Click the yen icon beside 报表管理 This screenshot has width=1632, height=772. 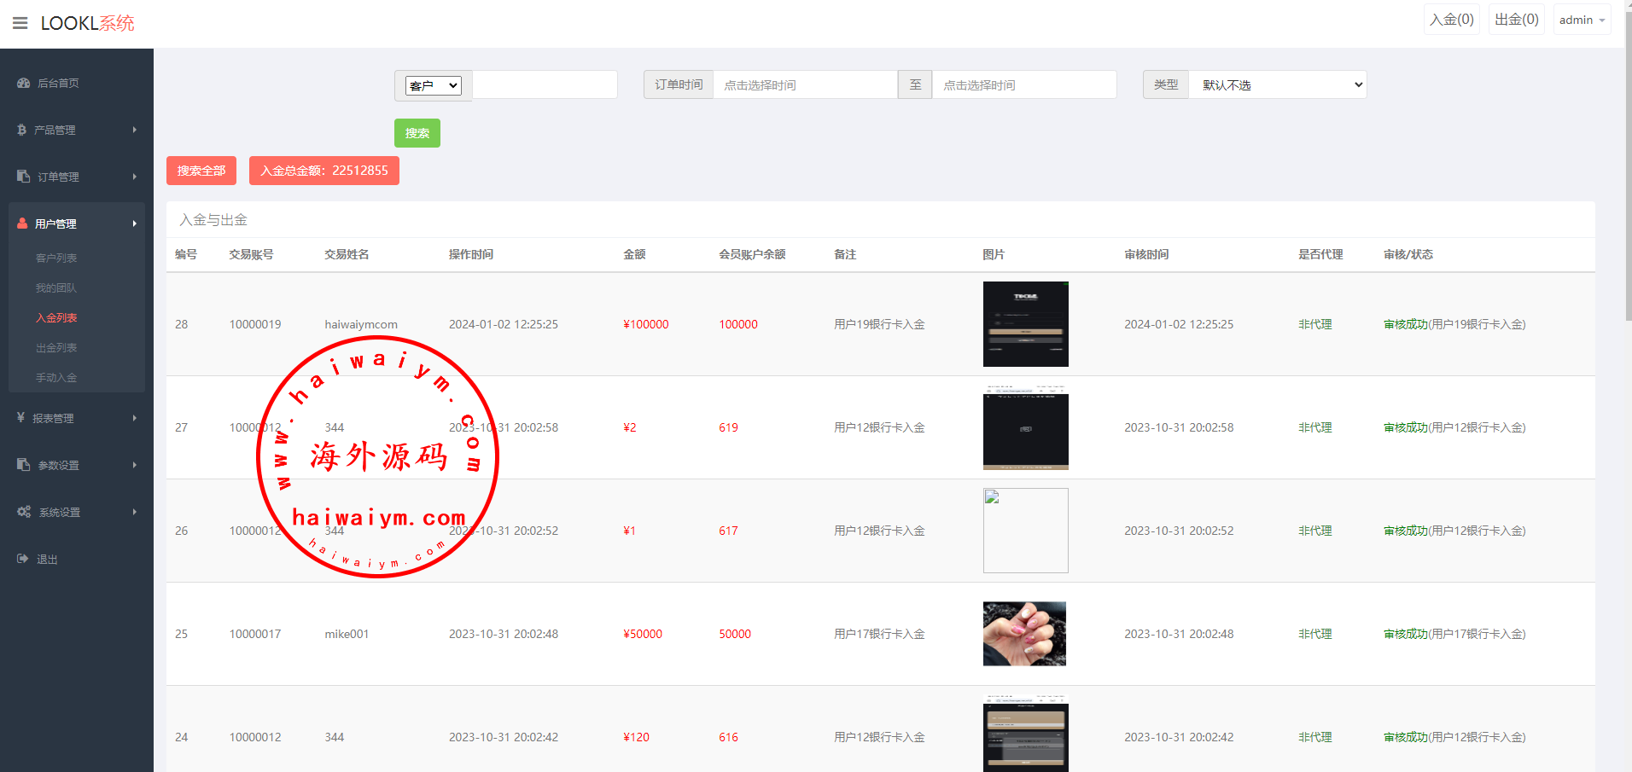point(20,418)
